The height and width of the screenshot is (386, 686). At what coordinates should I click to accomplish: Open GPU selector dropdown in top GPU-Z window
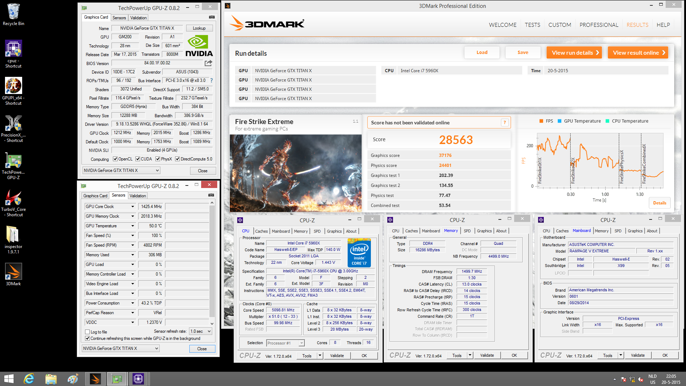[x=121, y=170]
